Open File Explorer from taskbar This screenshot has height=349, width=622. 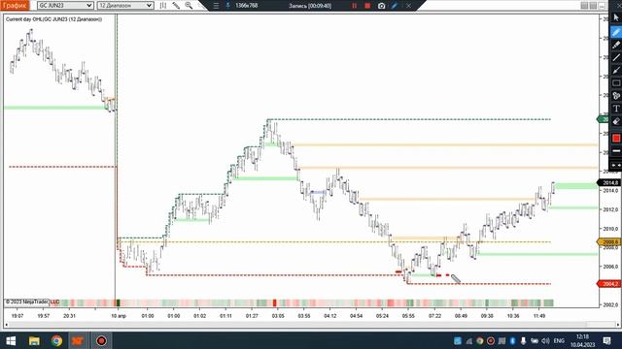(x=34, y=340)
